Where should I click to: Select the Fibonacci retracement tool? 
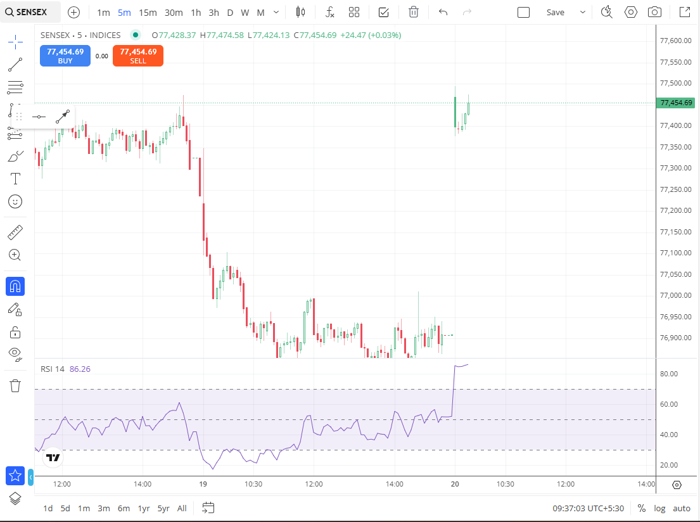pos(15,87)
